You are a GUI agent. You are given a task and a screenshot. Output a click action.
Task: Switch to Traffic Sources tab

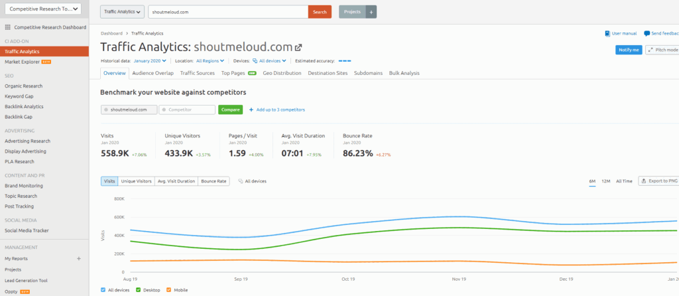198,73
